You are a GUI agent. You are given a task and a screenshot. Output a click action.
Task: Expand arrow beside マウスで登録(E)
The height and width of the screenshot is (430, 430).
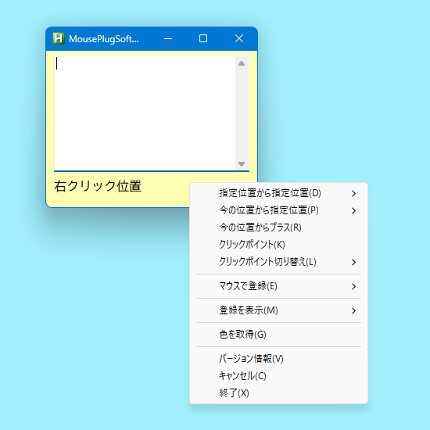coord(353,286)
